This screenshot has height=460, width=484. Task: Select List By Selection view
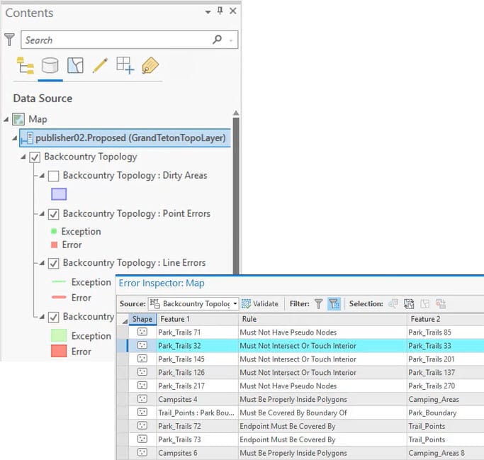click(75, 65)
